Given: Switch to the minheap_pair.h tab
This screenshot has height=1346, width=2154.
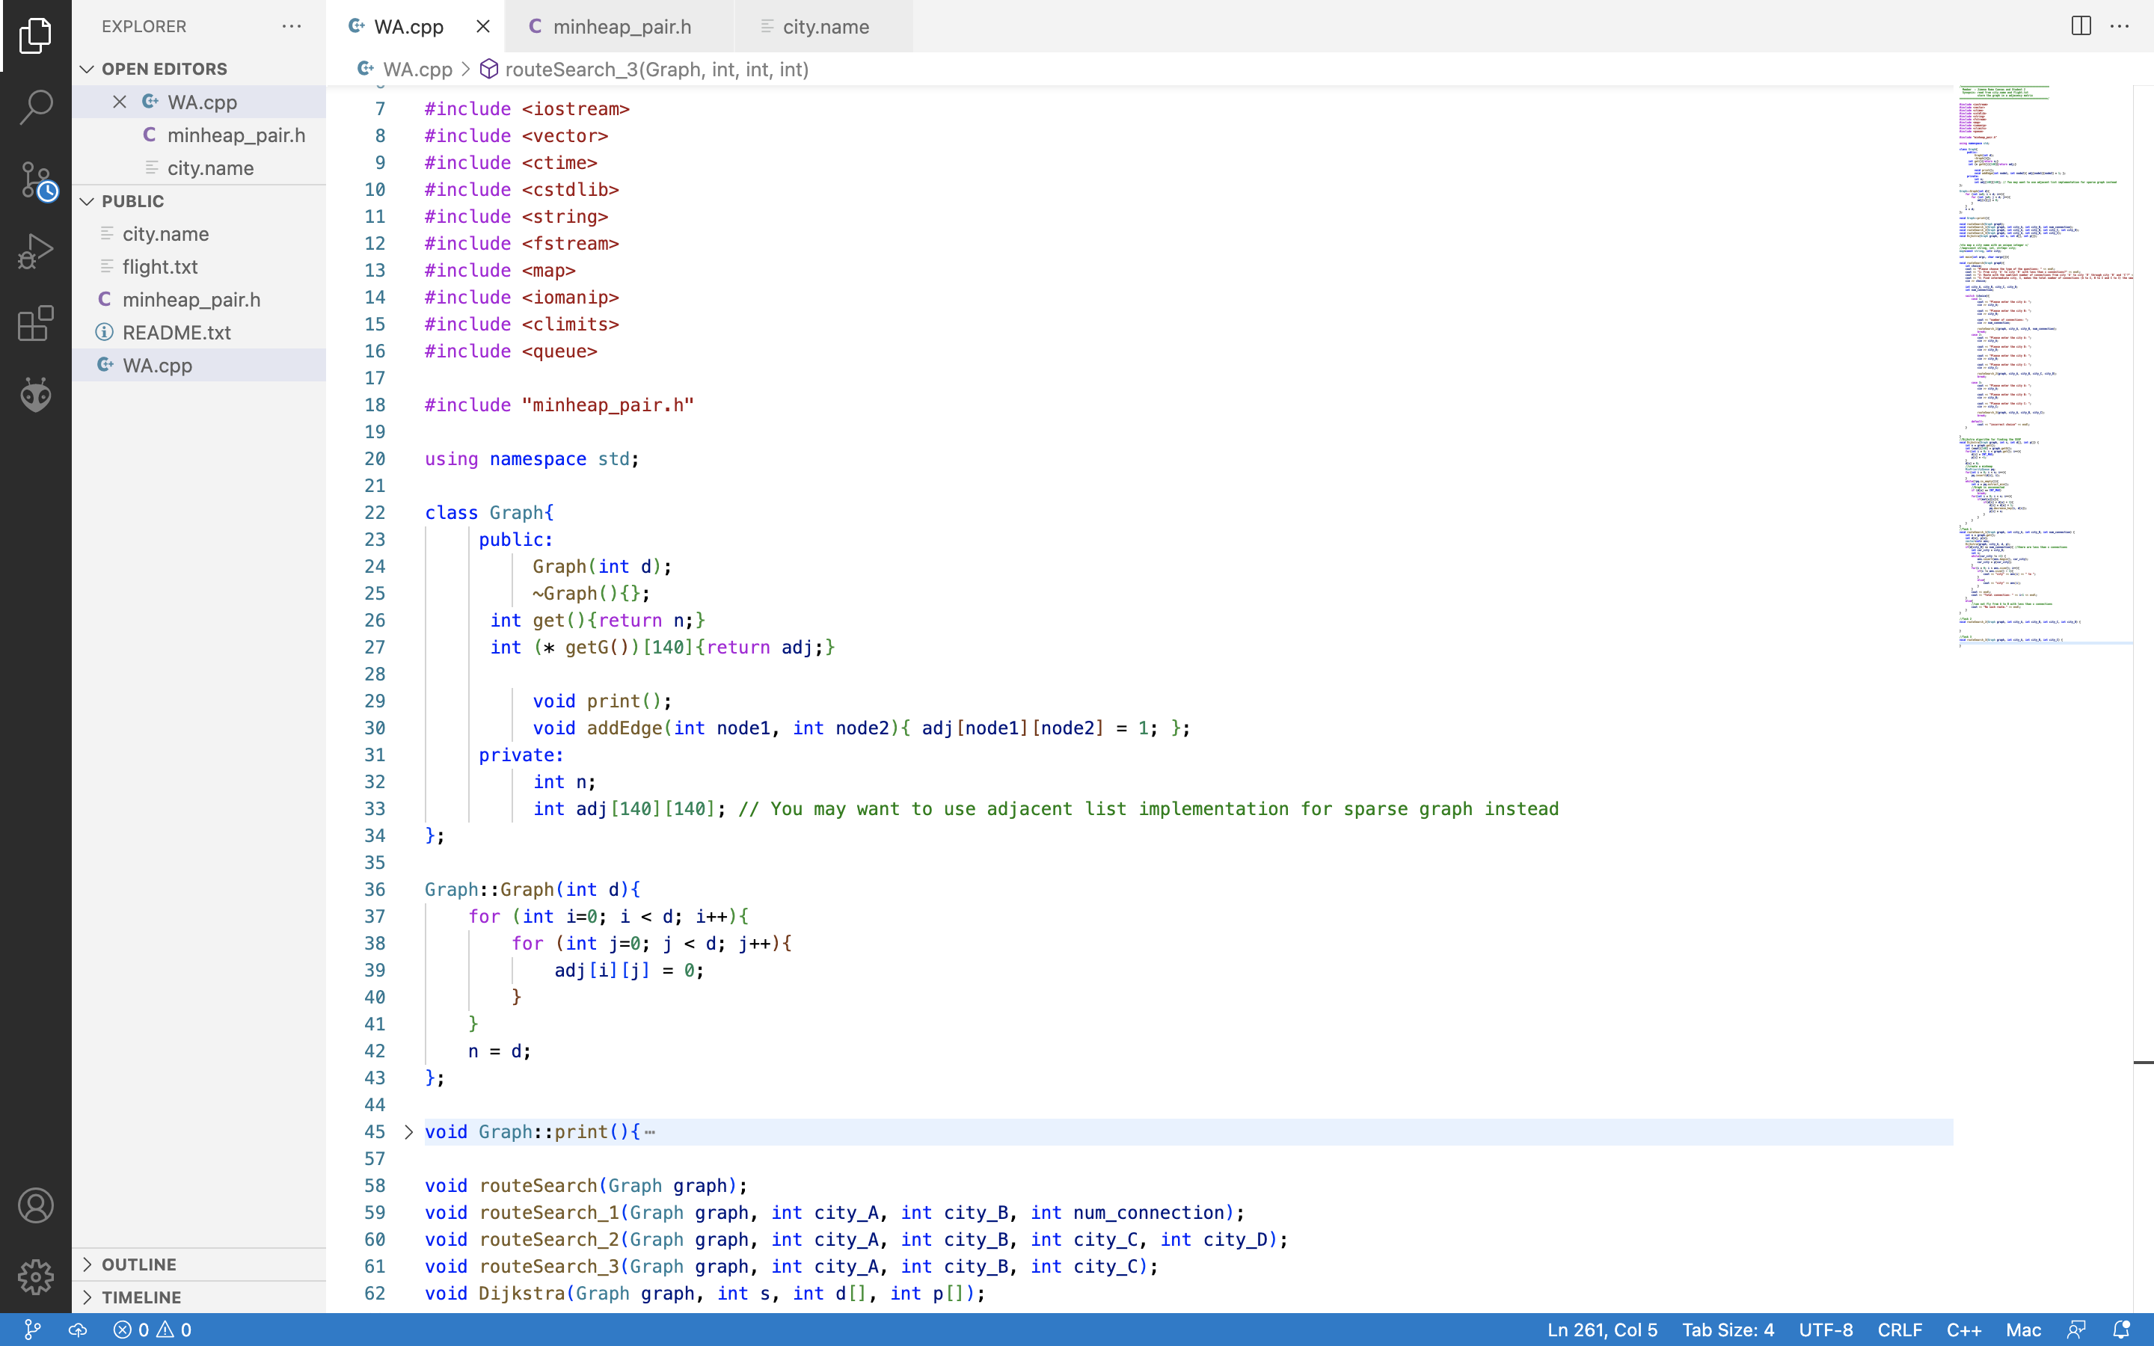Looking at the screenshot, I should [x=622, y=26].
